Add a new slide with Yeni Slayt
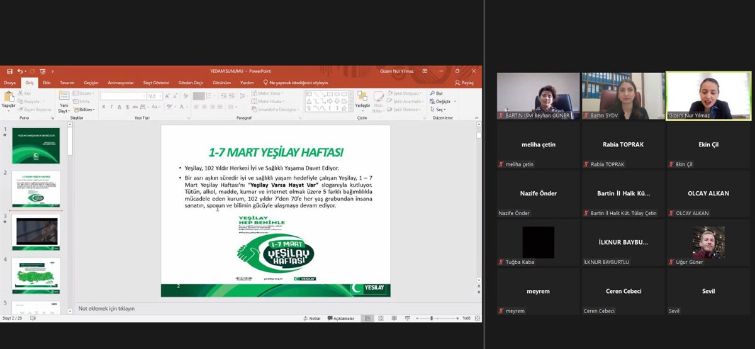The image size is (755, 349). [64, 101]
